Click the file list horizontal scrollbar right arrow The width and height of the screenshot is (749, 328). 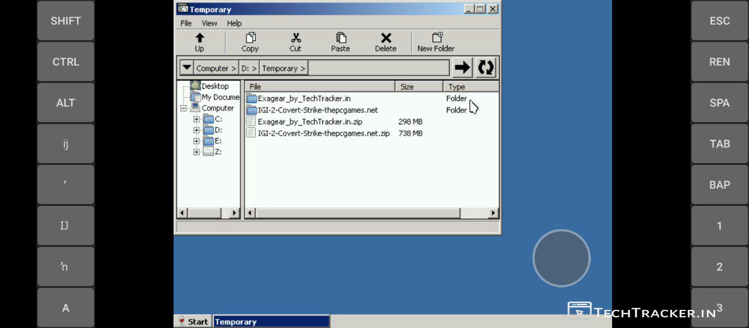pyautogui.click(x=493, y=213)
